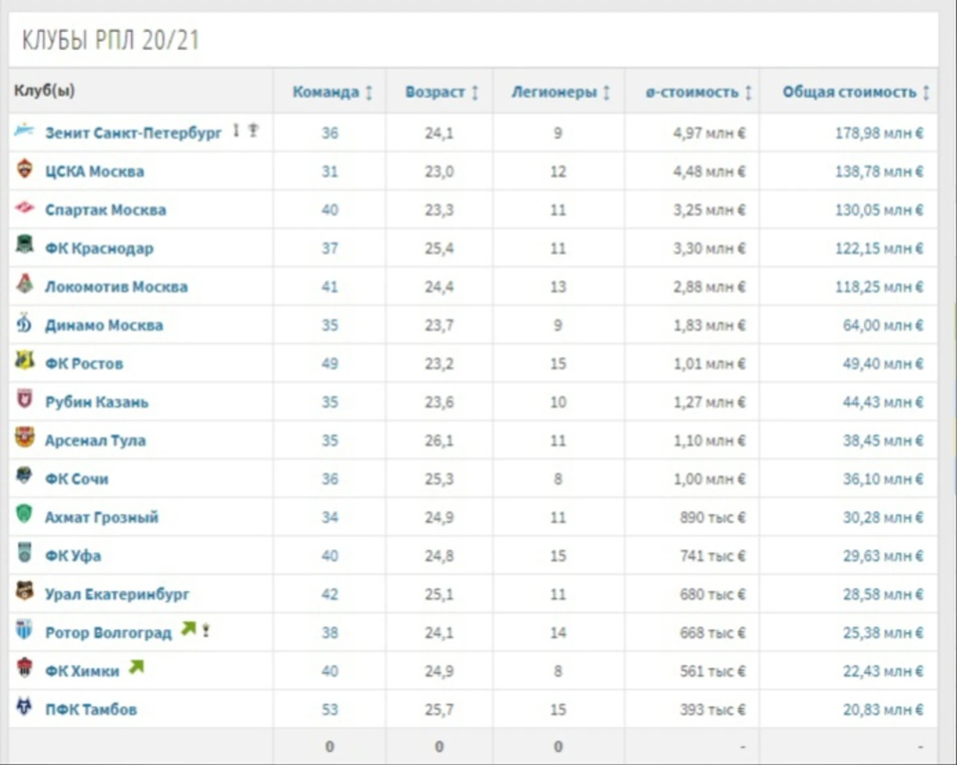
Task: Click the Spartak Moscow club crest
Action: (24, 208)
